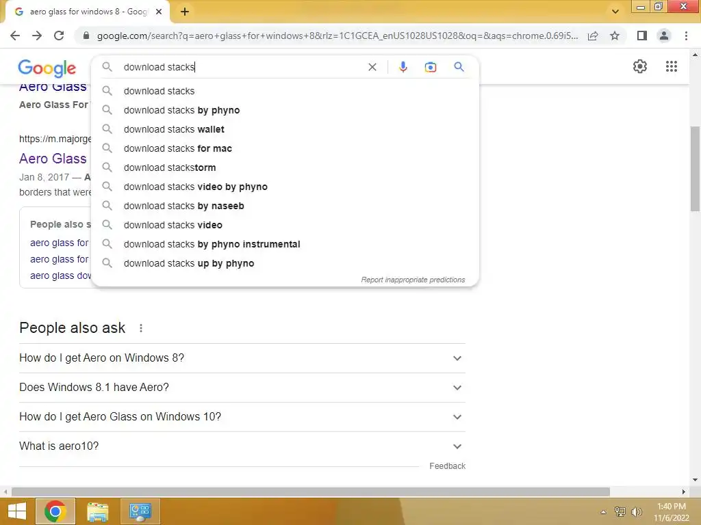Start voice search with microphone icon
The width and height of the screenshot is (701, 525).
pyautogui.click(x=403, y=67)
